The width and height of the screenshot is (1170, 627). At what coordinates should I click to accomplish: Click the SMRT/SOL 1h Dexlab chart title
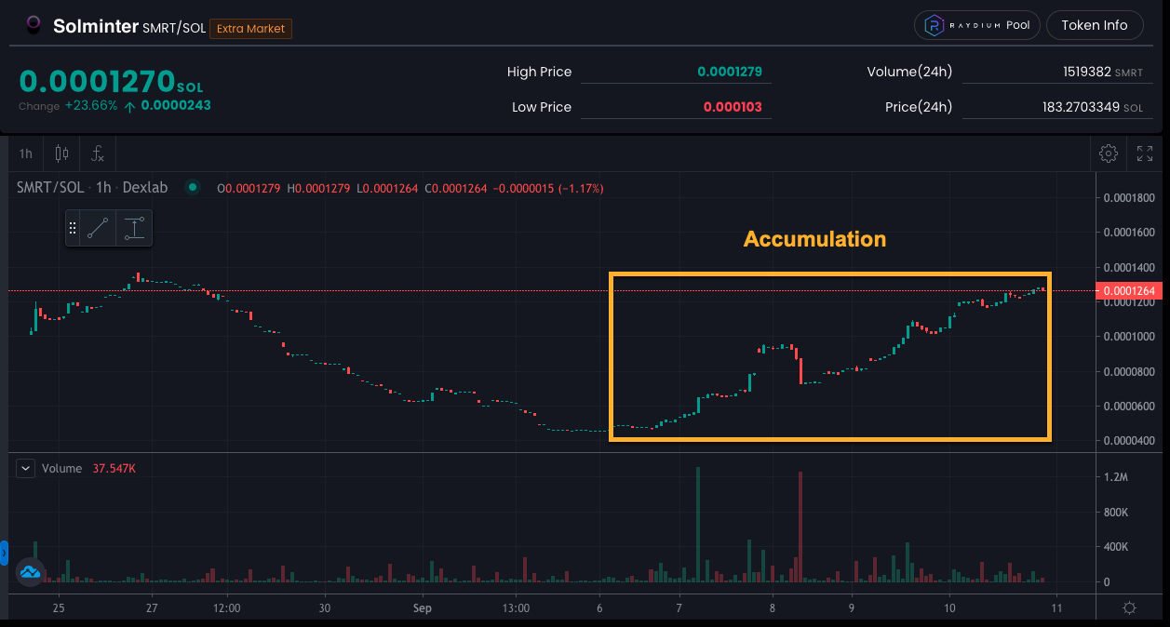92,188
